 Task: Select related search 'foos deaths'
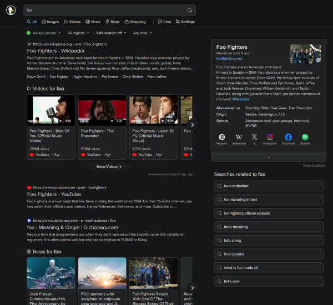click(x=269, y=254)
